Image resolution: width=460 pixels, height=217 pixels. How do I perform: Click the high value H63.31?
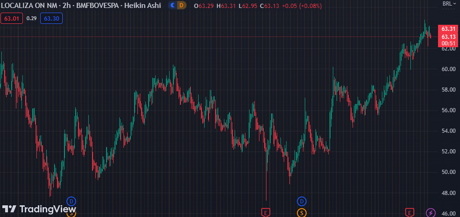227,6
